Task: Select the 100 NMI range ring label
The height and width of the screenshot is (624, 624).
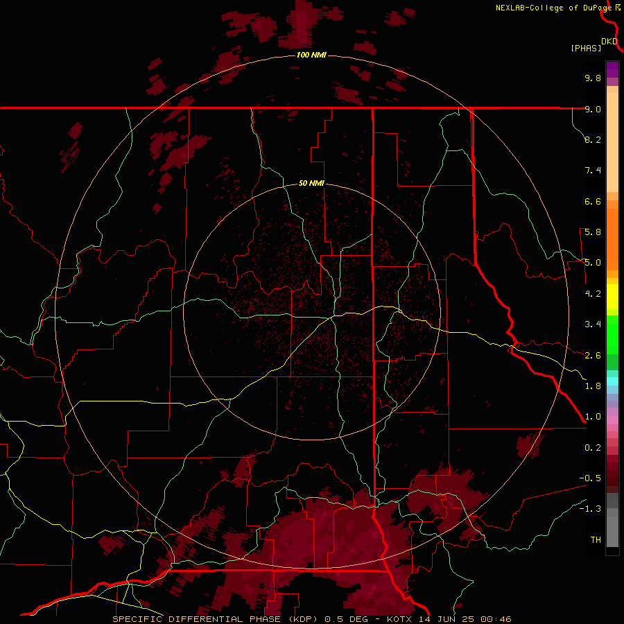Action: pyautogui.click(x=311, y=55)
